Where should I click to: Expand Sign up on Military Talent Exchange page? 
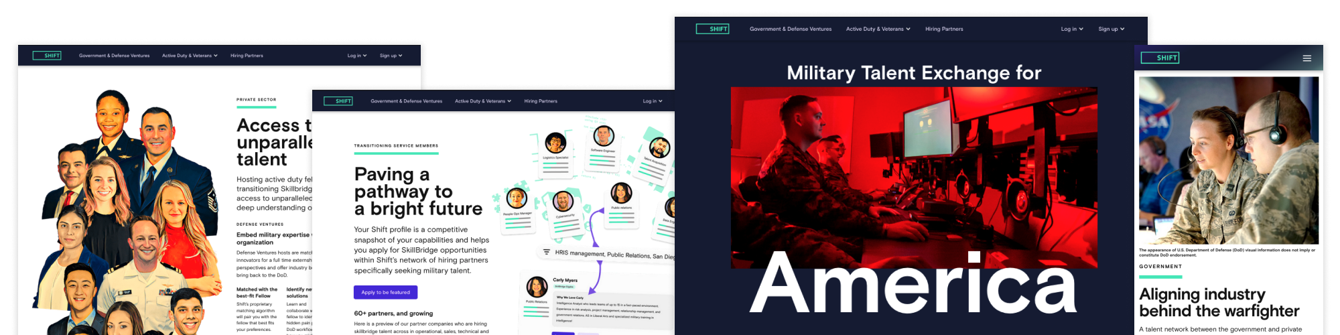1112,29
